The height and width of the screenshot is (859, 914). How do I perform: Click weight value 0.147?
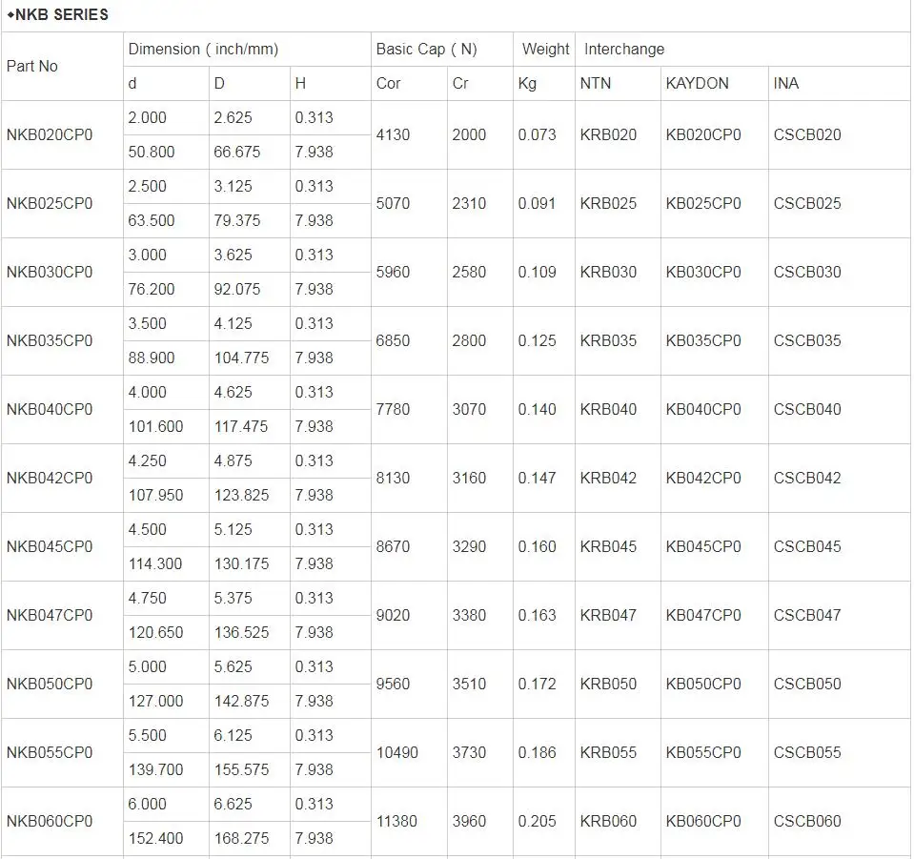(x=537, y=479)
